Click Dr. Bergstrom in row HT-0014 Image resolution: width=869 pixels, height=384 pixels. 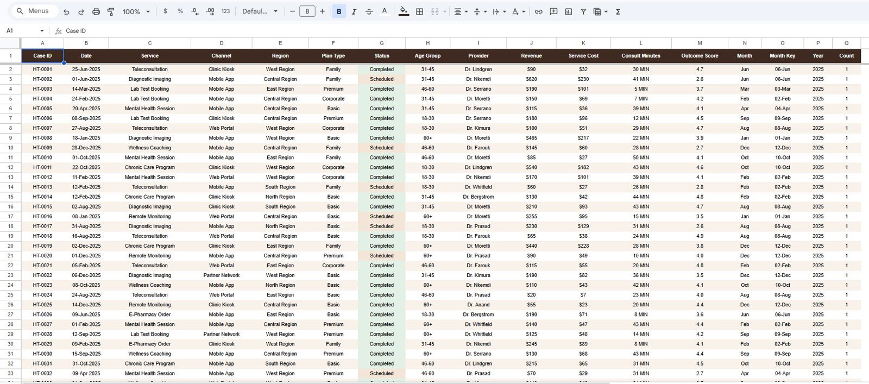(x=478, y=197)
